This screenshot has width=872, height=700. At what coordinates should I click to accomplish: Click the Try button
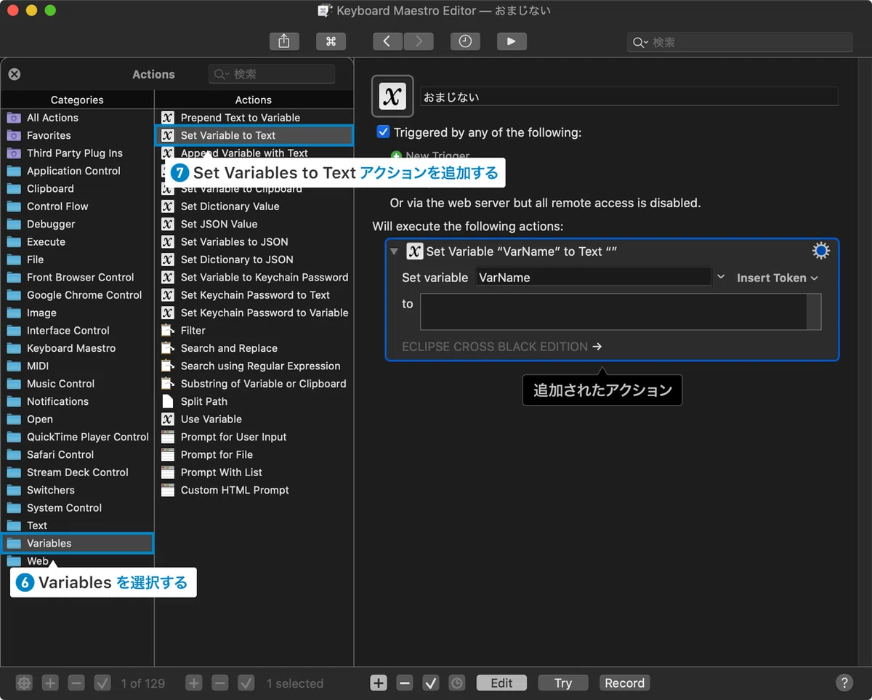[x=563, y=683]
